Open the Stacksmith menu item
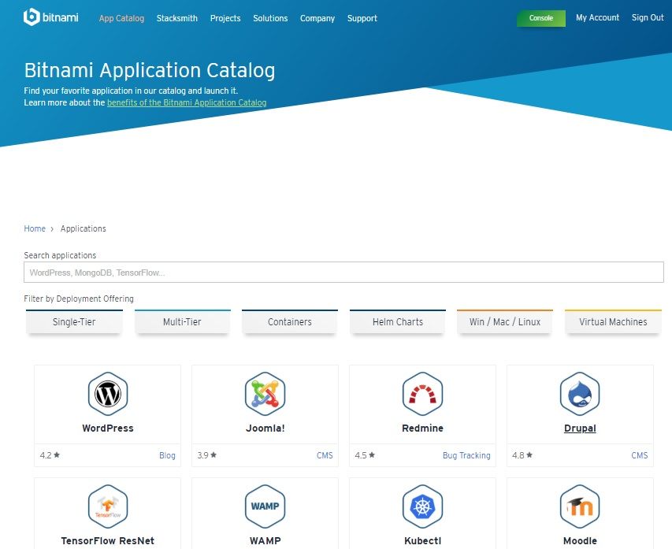Screen dimensions: 672x549 177,18
